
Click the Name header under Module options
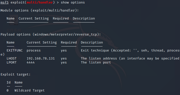click(11, 18)
